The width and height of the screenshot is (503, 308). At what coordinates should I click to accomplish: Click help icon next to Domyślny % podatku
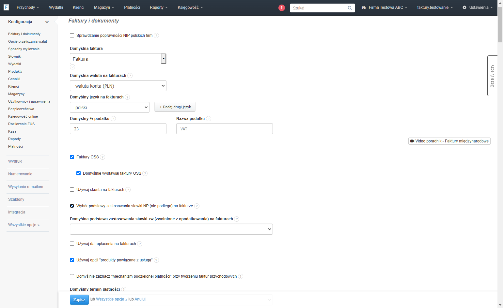point(113,119)
